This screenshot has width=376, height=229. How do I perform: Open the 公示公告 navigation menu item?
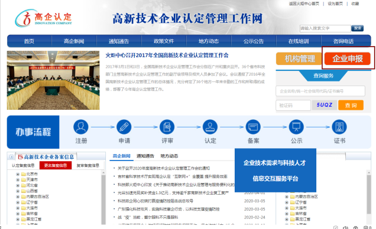tap(254, 41)
